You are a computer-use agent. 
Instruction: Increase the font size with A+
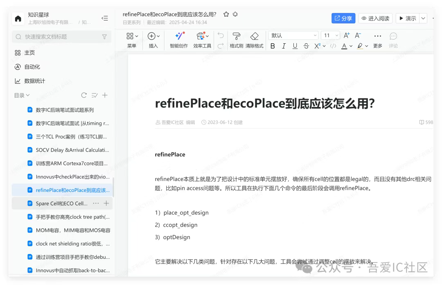click(347, 36)
